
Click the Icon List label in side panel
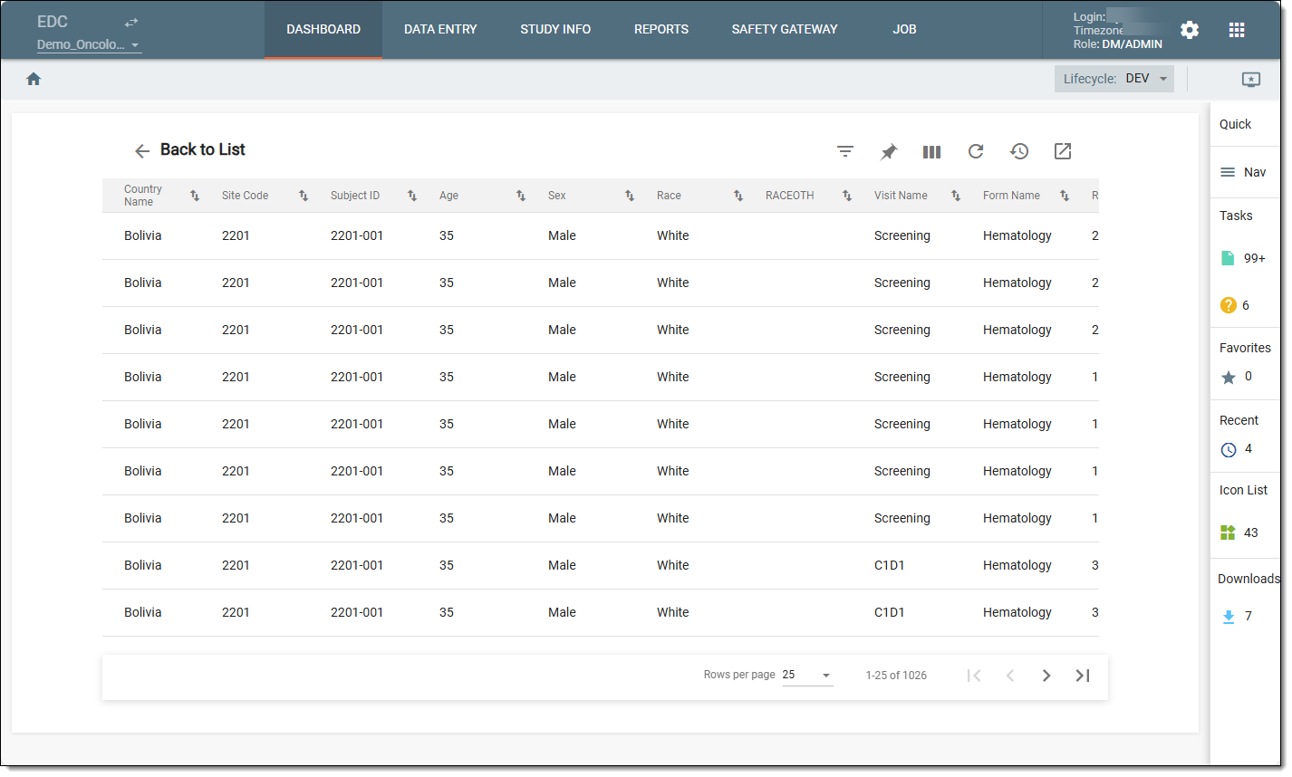(x=1243, y=490)
